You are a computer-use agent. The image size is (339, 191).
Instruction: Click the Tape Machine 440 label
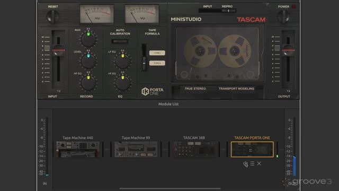(x=78, y=138)
